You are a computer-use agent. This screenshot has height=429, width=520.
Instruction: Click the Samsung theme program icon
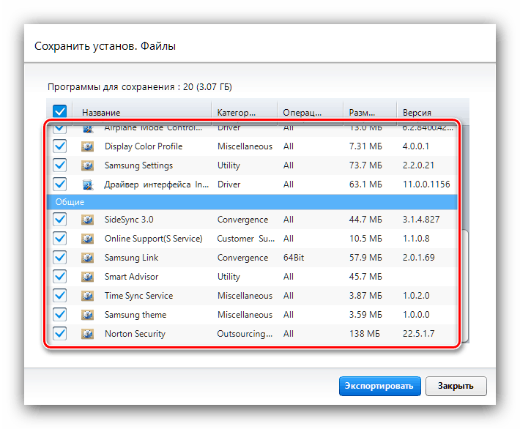tap(88, 315)
